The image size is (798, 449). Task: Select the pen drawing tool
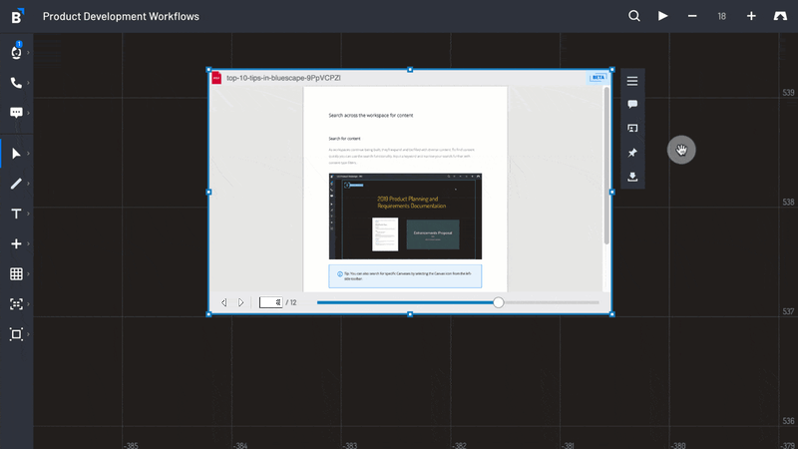point(16,184)
